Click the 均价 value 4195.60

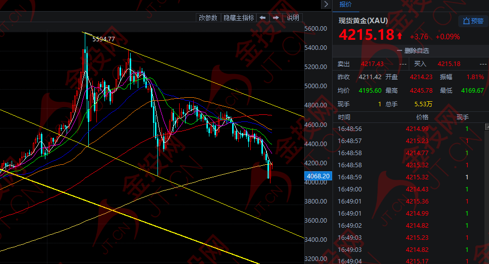370,91
